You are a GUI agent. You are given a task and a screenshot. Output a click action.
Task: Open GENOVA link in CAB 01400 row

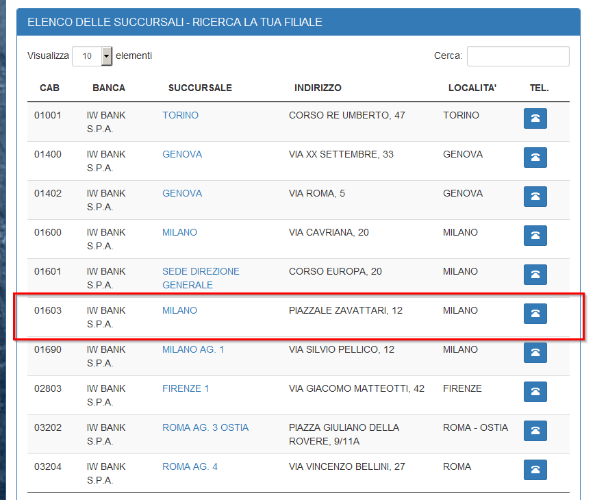[x=182, y=154]
